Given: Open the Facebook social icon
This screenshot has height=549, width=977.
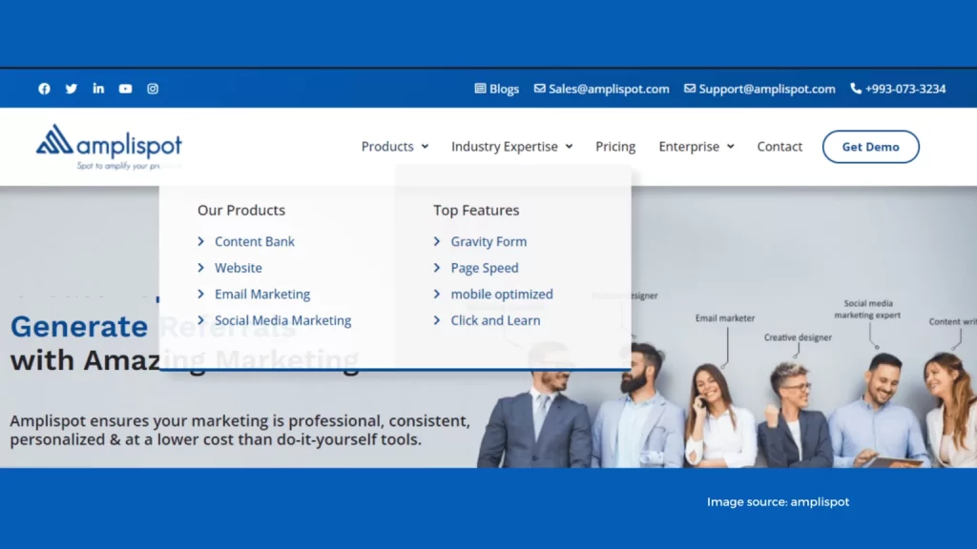Looking at the screenshot, I should tap(44, 89).
